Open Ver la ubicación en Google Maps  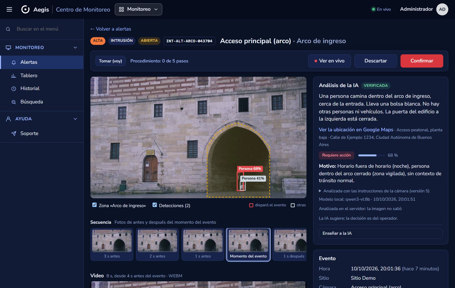[356, 130]
